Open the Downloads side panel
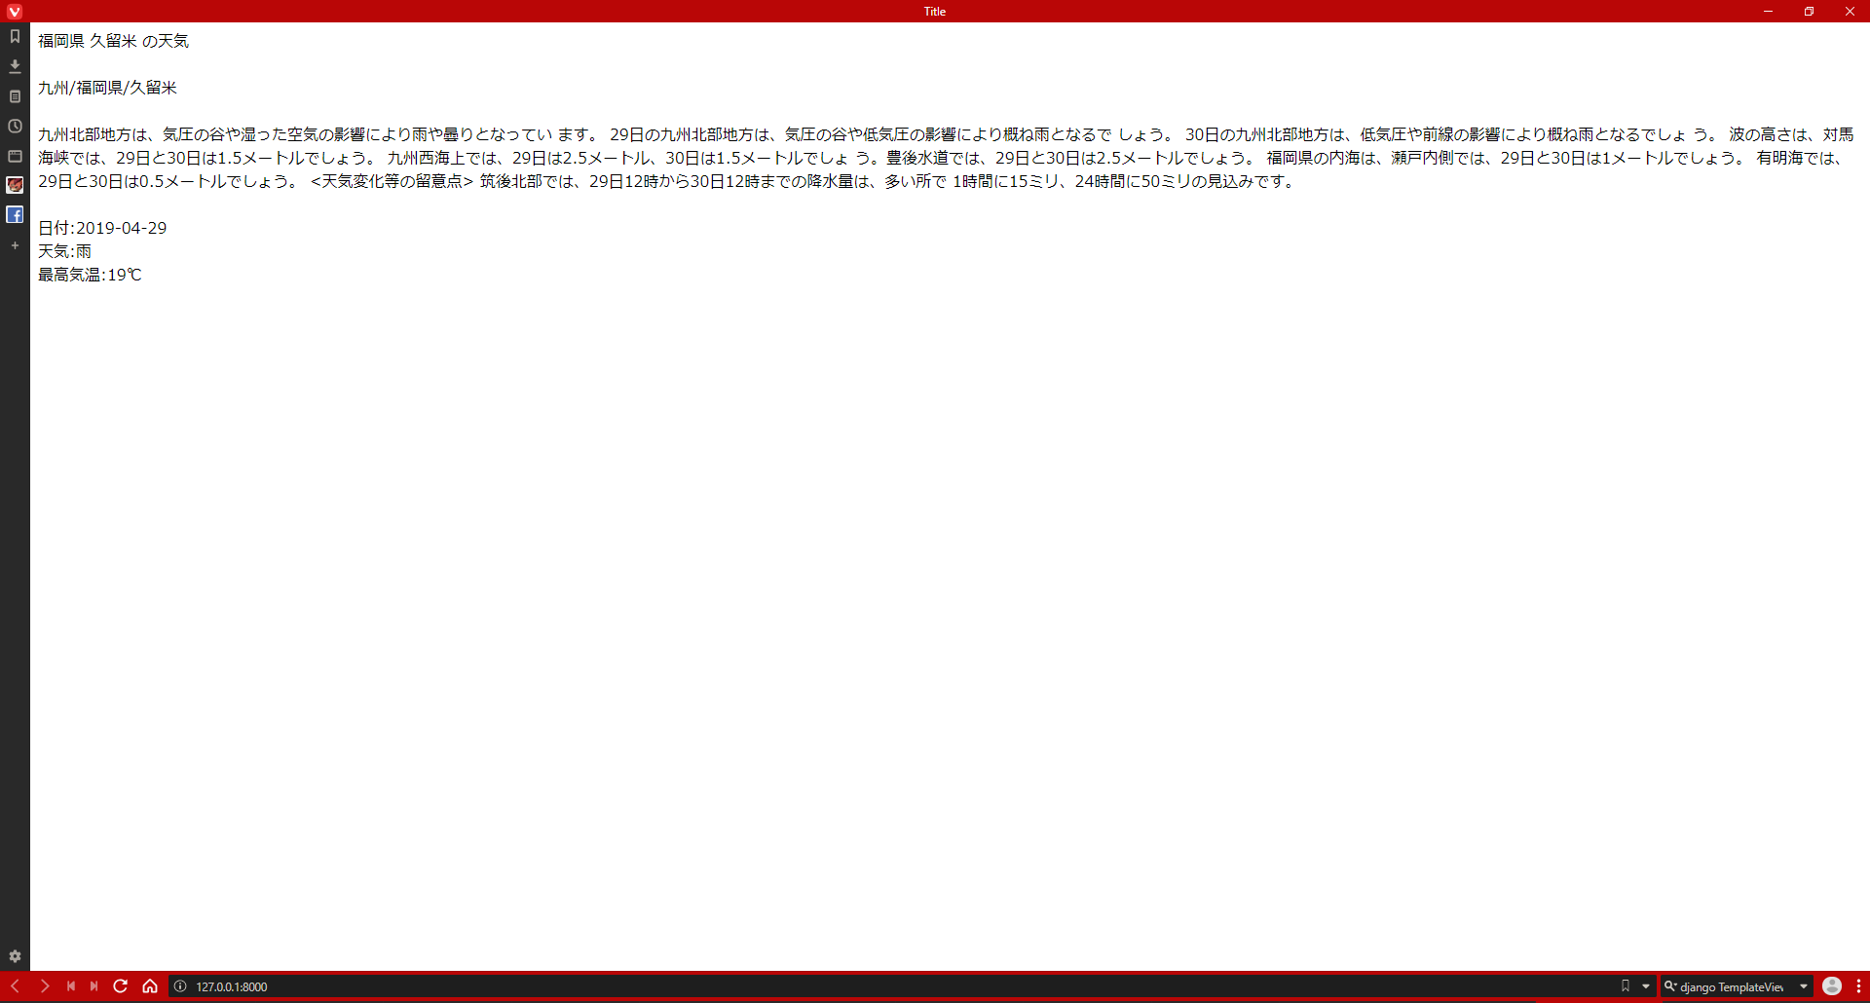The width and height of the screenshot is (1870, 1003). tap(15, 66)
